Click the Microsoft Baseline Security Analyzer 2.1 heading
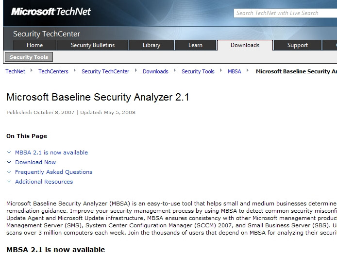Image resolution: width=337 pixels, height=255 pixels. pos(98,97)
